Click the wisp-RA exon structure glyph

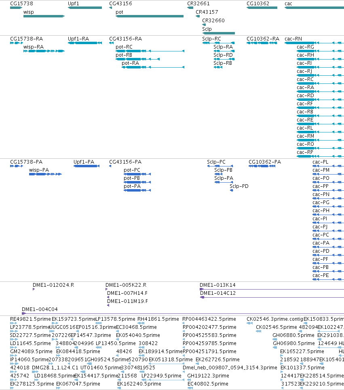point(44,51)
